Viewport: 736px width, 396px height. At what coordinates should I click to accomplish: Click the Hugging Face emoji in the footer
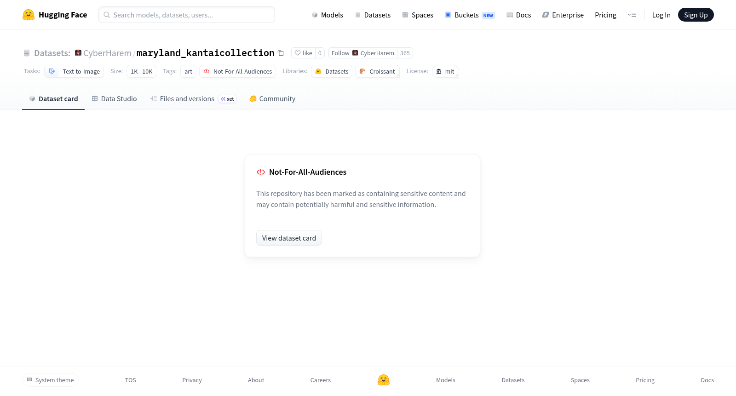click(x=384, y=380)
